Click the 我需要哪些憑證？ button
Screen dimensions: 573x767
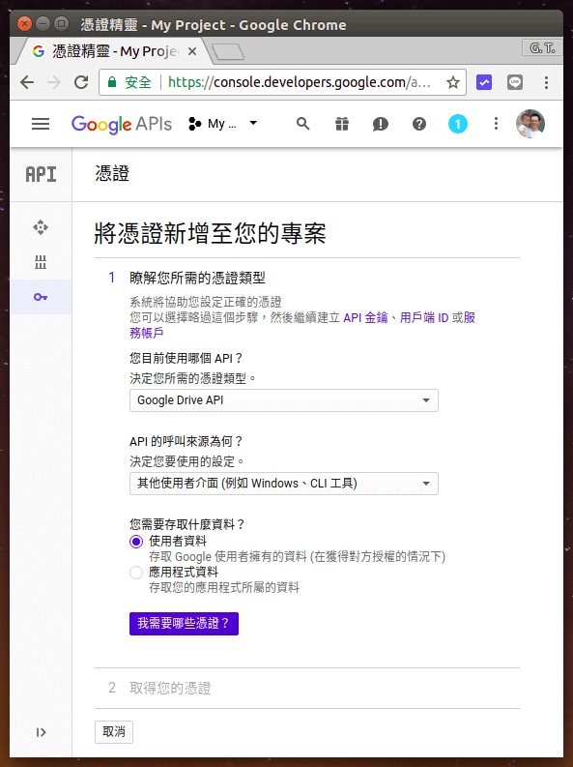point(184,624)
